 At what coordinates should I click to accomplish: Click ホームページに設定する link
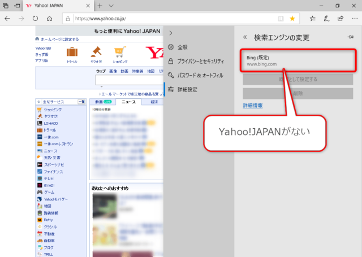pos(59,40)
